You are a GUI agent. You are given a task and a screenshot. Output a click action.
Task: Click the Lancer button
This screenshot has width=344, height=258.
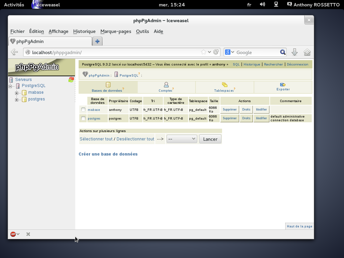coord(210,139)
